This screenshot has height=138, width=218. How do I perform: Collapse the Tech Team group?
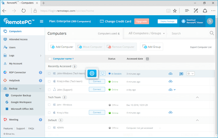click(x=198, y=97)
